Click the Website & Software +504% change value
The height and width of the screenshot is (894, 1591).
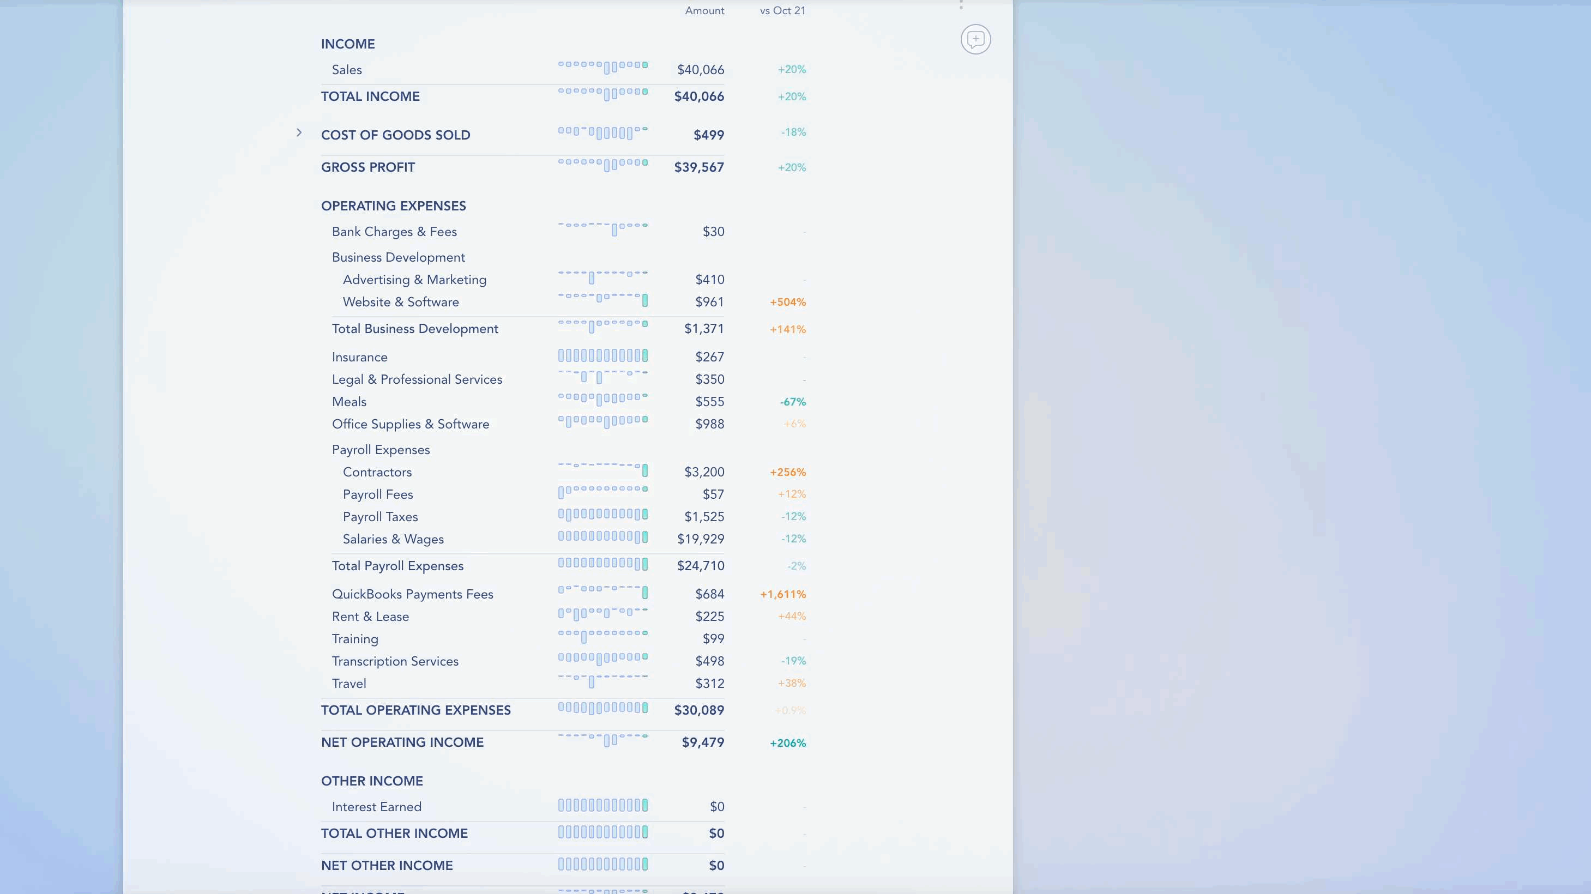coord(788,301)
